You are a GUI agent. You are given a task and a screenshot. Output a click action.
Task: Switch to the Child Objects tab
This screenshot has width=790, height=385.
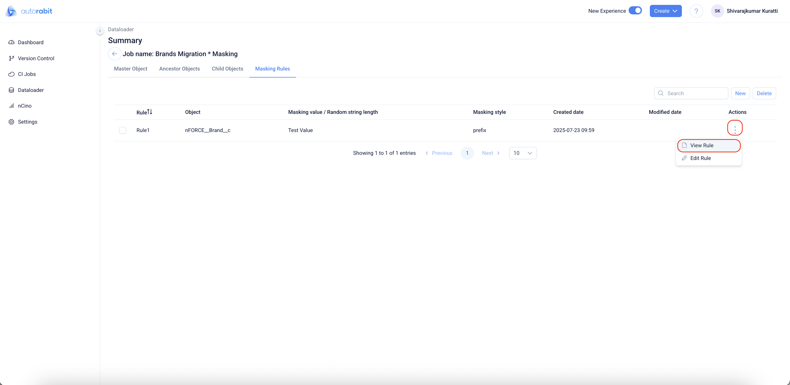(227, 69)
